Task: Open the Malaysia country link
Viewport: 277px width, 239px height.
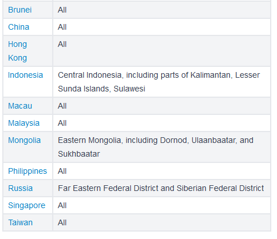Action: click(24, 123)
